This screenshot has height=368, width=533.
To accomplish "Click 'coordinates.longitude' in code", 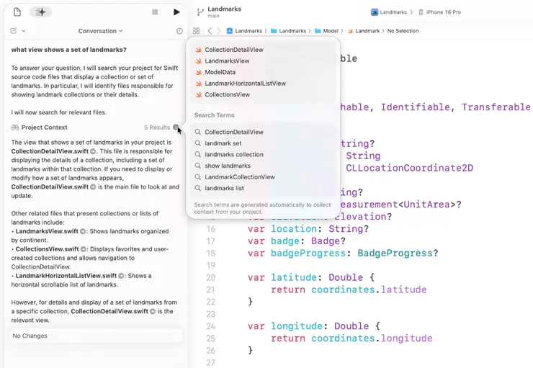I will coord(372,338).
